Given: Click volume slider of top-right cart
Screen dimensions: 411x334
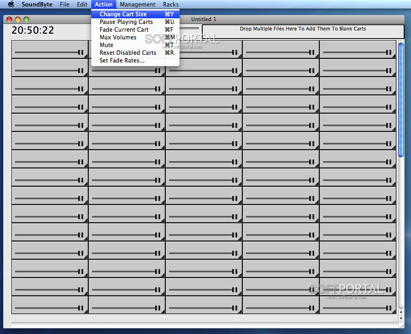Looking at the screenshot, I should click(x=355, y=52).
